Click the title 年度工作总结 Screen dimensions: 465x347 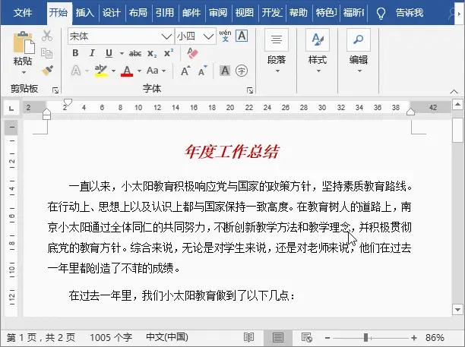[x=232, y=152]
